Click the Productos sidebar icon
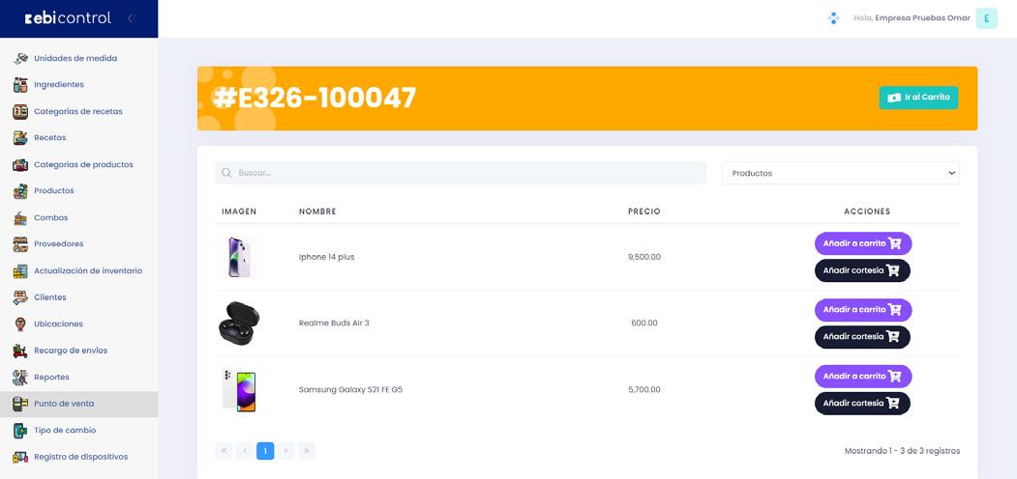 [20, 191]
